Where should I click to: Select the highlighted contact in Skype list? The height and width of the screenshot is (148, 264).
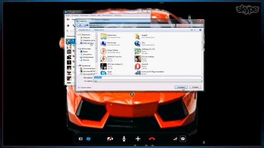point(71,42)
